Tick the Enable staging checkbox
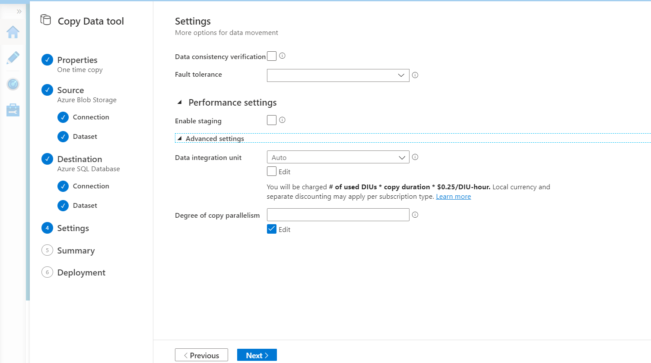651x363 pixels. point(272,120)
